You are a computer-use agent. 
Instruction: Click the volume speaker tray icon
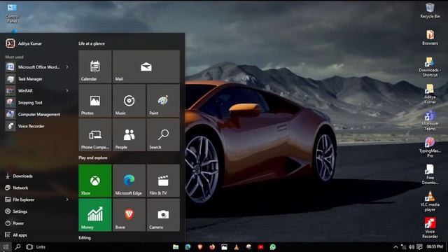(x=412, y=247)
